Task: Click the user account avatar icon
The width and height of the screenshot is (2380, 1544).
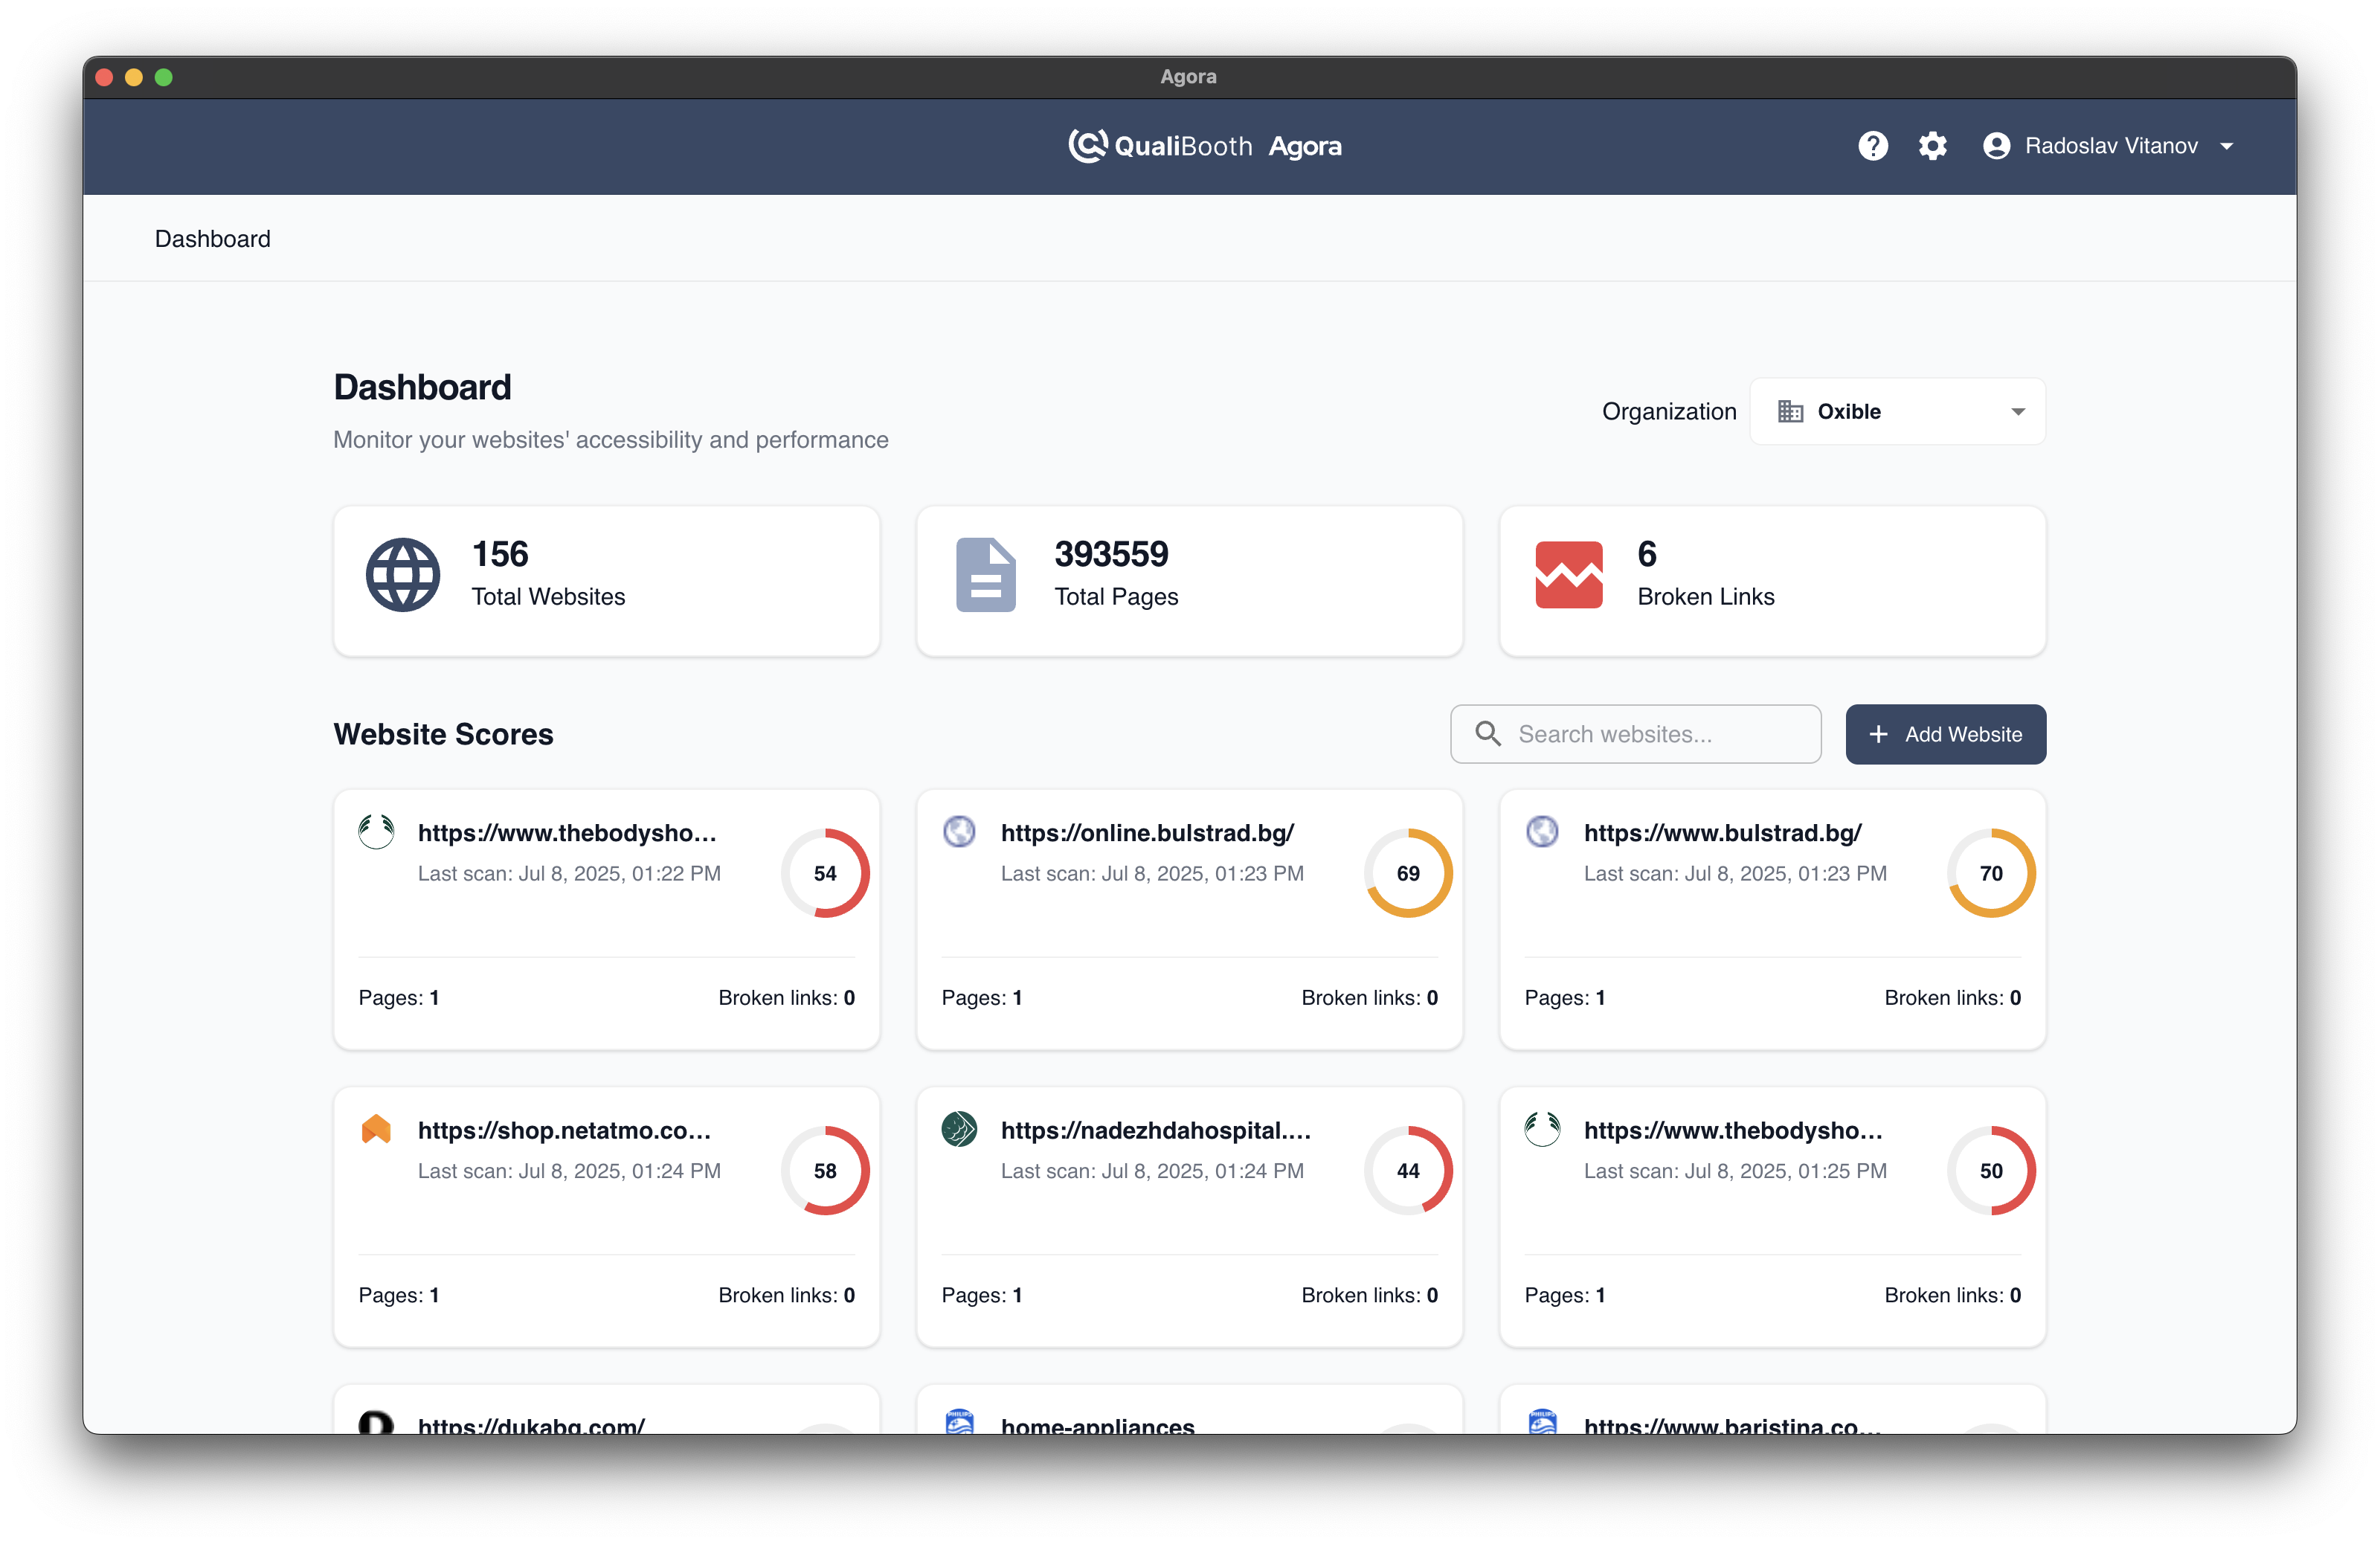Action: click(x=1996, y=146)
